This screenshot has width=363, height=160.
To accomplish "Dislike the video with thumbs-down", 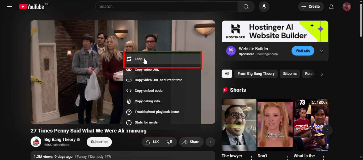I will point(169,142).
